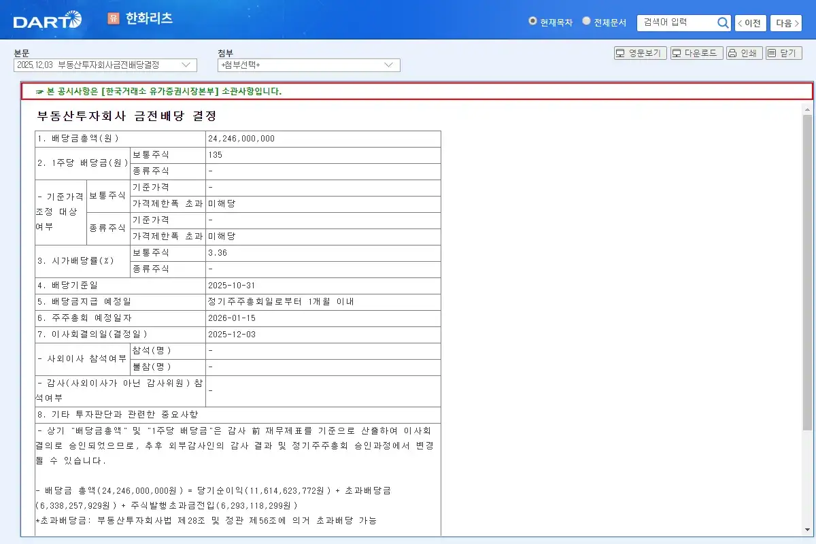Click the 다음 next button

[786, 22]
